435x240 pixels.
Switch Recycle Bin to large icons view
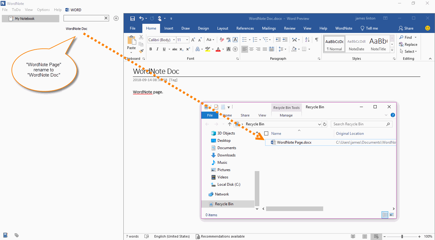pos(392,215)
